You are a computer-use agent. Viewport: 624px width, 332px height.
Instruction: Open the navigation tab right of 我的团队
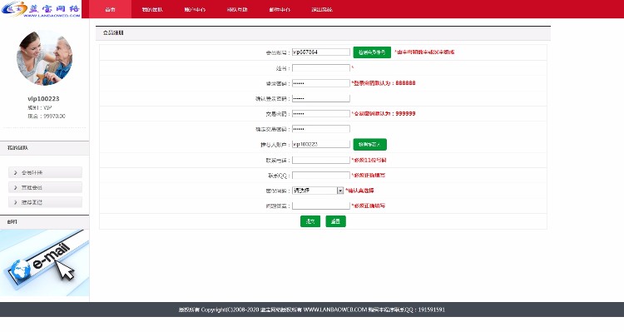pyautogui.click(x=195, y=9)
